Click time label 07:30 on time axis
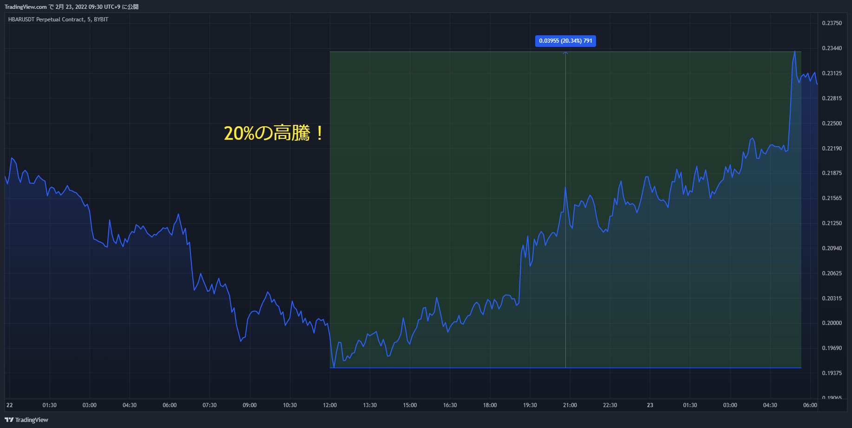 [210, 405]
